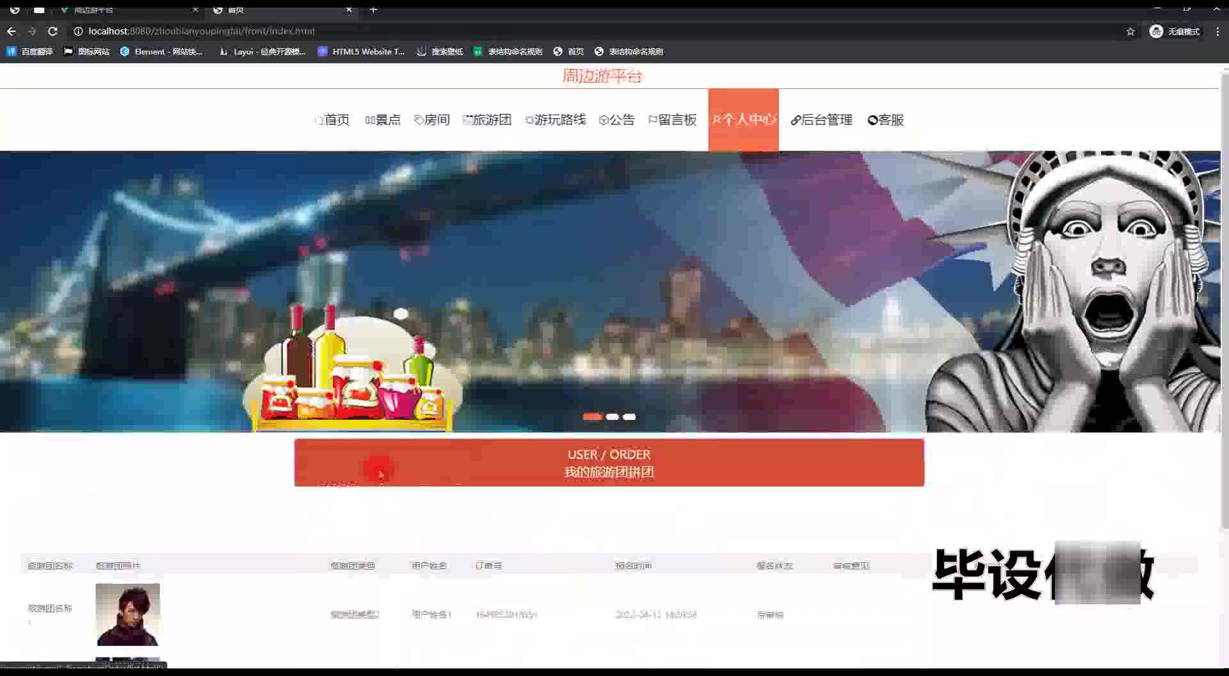Open the 客服 navigation item
This screenshot has width=1229, height=676.
886,120
